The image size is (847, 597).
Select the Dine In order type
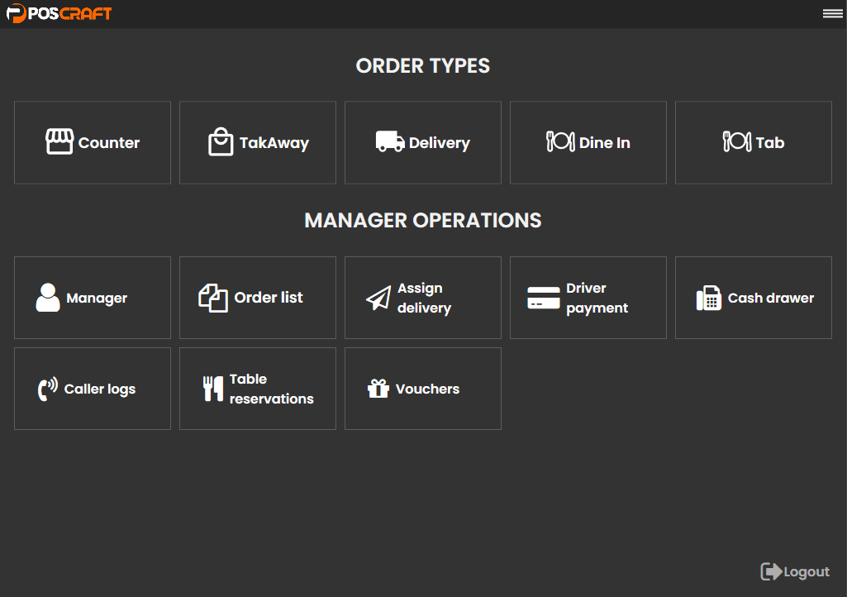588,142
